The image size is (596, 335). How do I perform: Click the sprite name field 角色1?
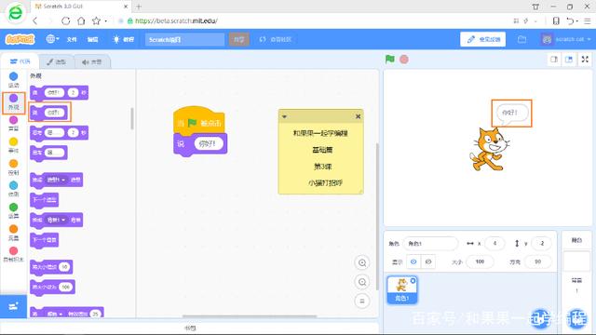pyautogui.click(x=430, y=244)
